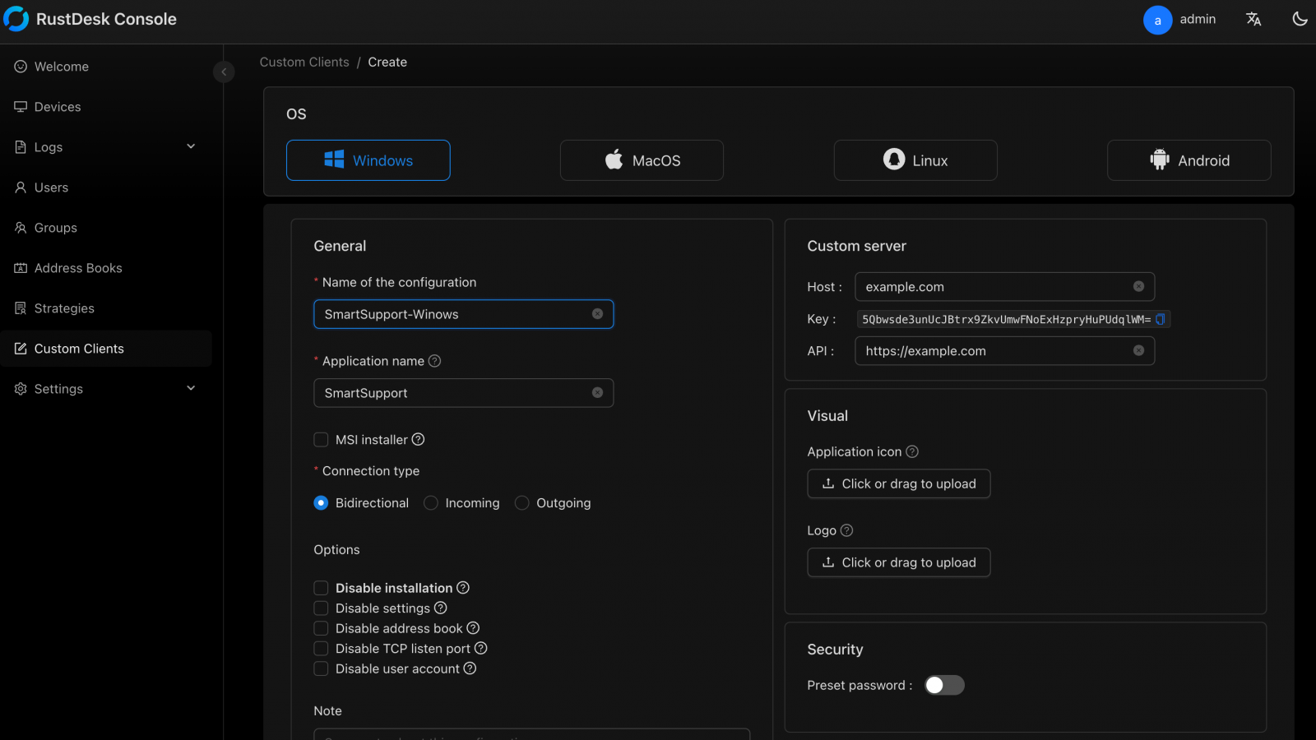Click the language translation icon
The image size is (1316, 740).
pyautogui.click(x=1253, y=19)
